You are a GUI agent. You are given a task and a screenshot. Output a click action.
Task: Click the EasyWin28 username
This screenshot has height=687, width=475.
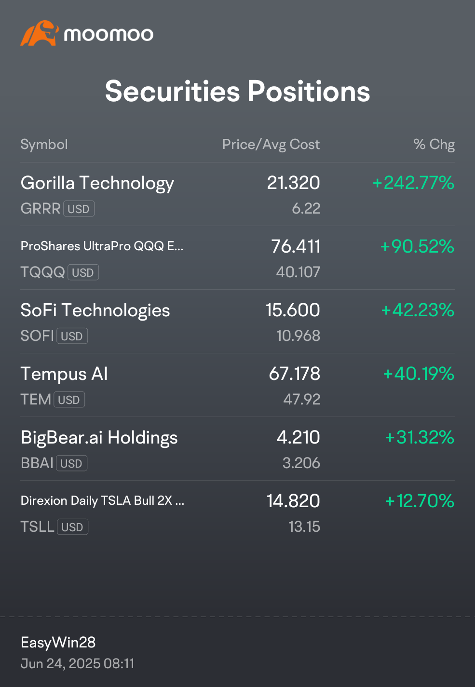(58, 642)
